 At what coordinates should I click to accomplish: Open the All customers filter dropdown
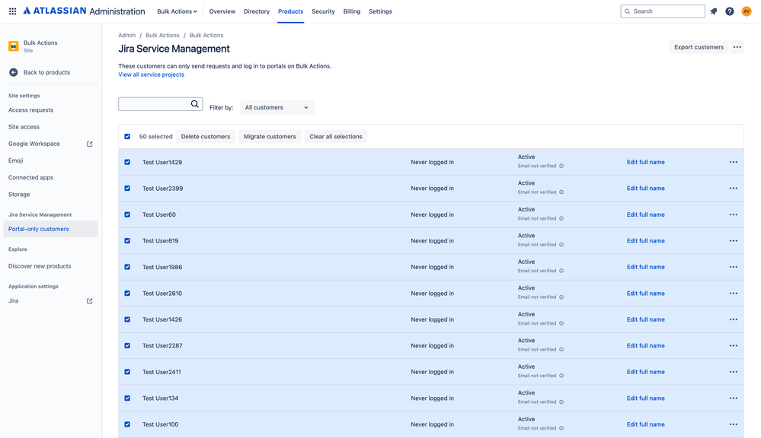point(277,107)
